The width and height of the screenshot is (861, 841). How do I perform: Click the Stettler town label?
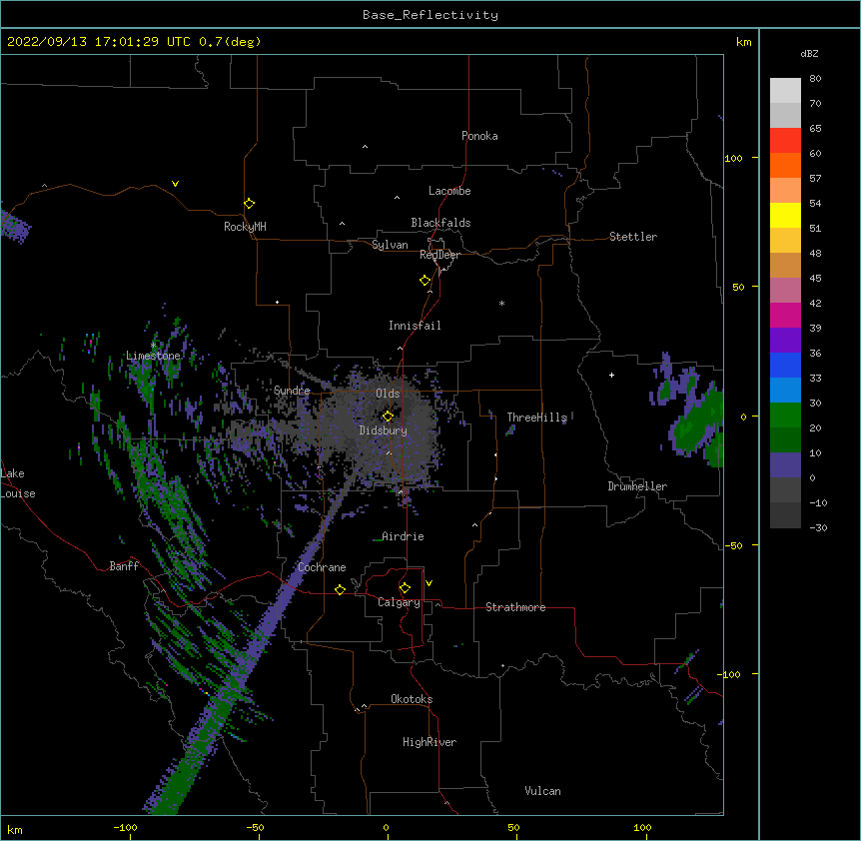(633, 237)
